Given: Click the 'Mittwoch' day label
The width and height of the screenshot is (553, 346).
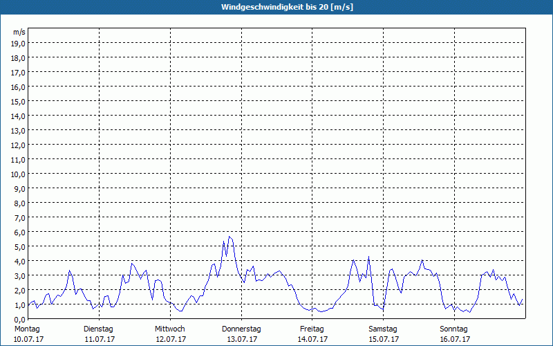Looking at the screenshot, I should pos(169,329).
